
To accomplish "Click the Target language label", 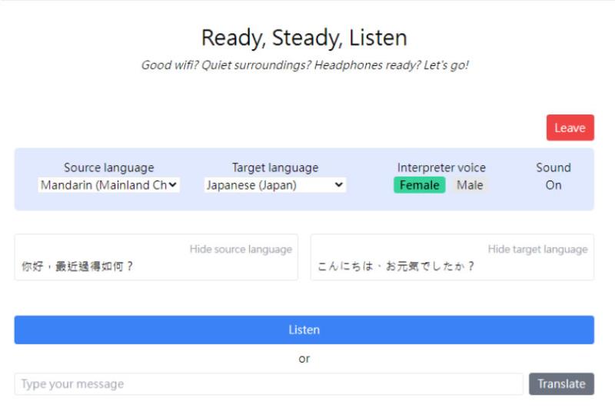I will [275, 167].
